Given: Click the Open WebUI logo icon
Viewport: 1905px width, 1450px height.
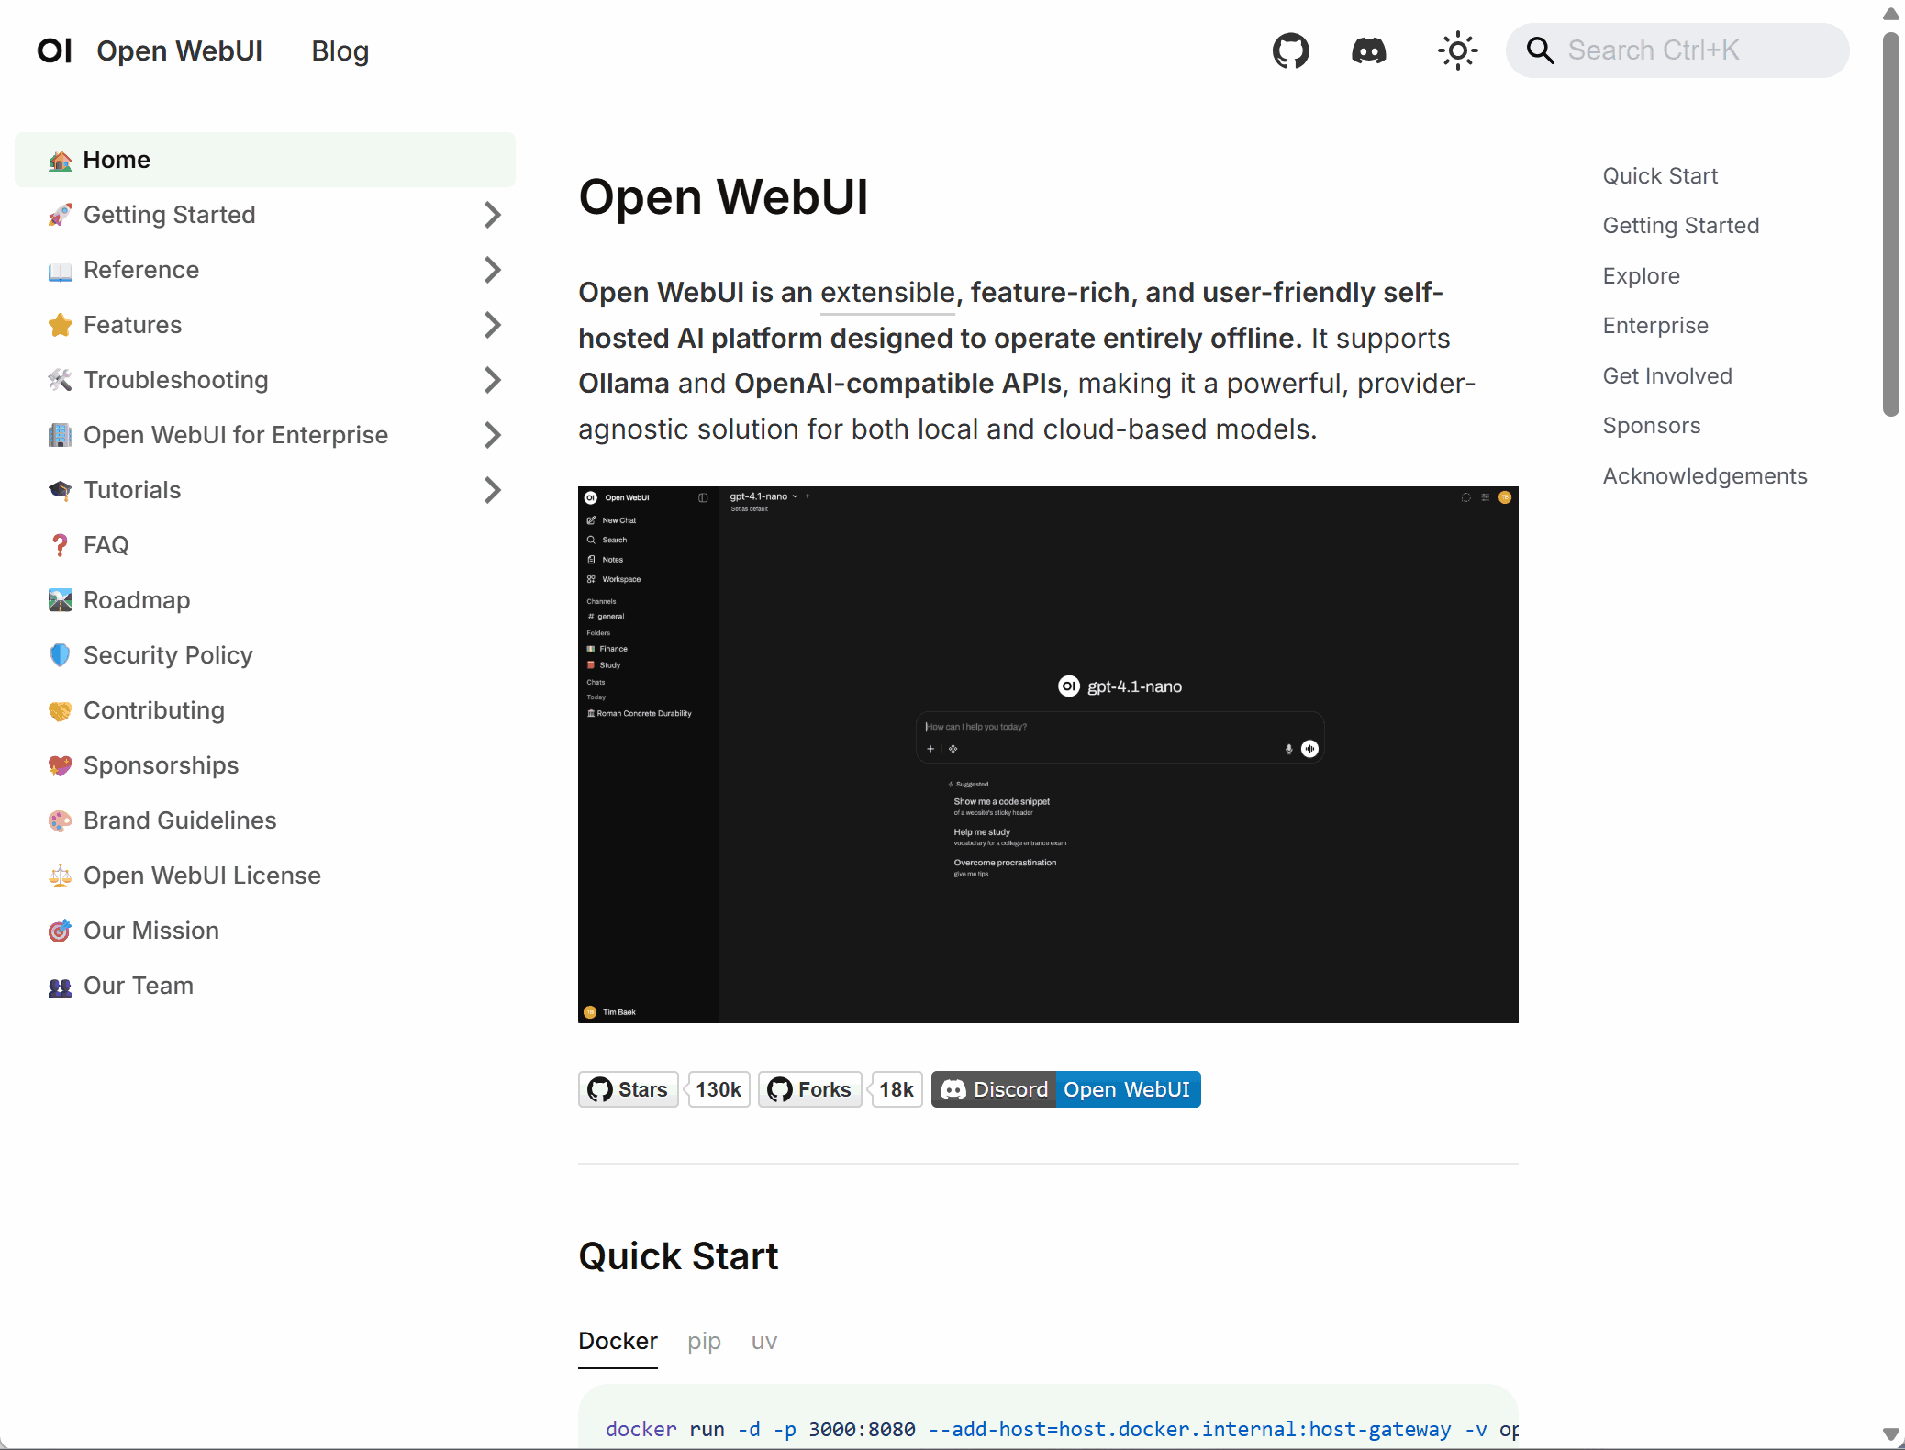Looking at the screenshot, I should point(54,50).
